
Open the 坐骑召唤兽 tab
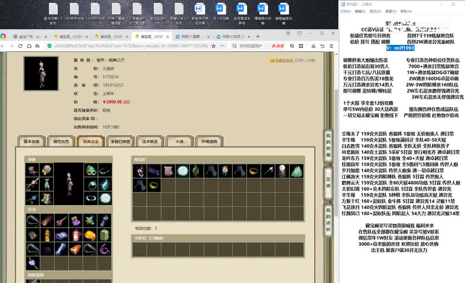coord(121,141)
